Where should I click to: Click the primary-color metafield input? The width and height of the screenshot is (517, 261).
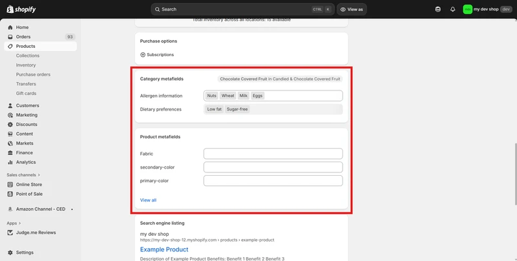click(x=273, y=181)
